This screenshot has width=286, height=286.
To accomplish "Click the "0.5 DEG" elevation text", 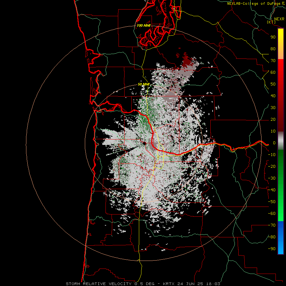I will click(x=145, y=284).
